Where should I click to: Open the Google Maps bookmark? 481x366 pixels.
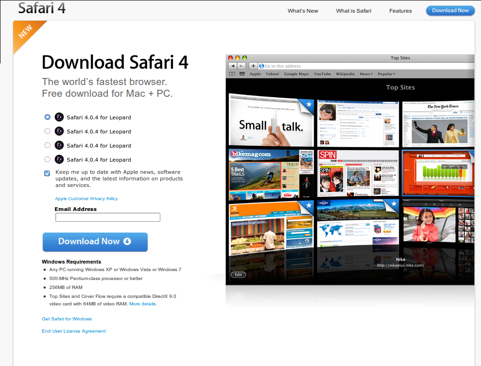click(296, 74)
